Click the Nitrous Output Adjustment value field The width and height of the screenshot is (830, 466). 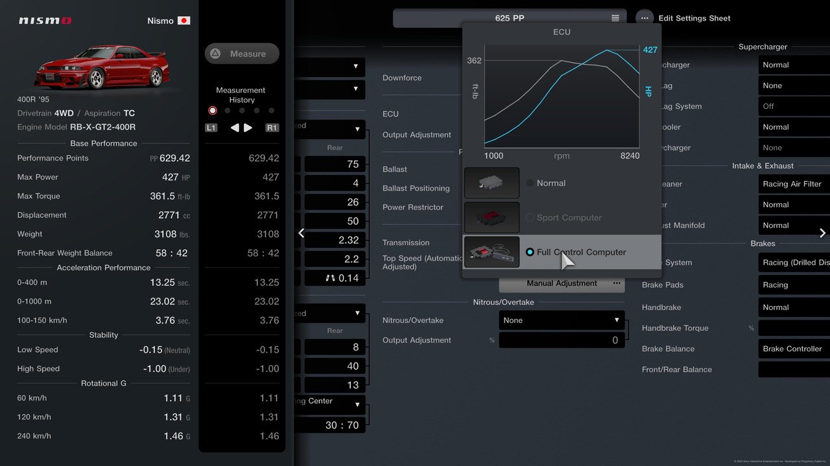pyautogui.click(x=562, y=340)
